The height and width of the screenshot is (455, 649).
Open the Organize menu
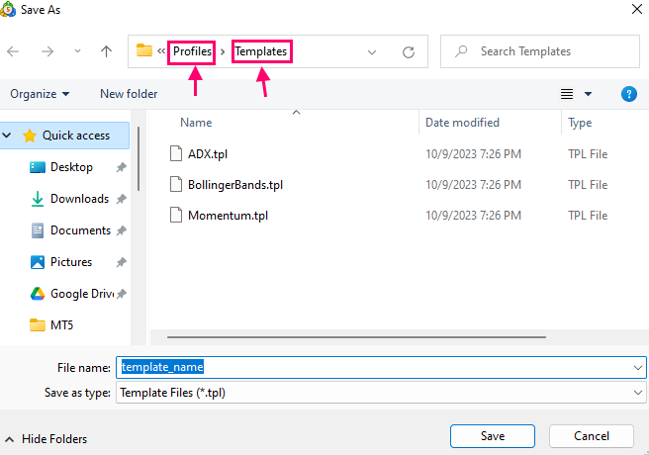point(40,94)
